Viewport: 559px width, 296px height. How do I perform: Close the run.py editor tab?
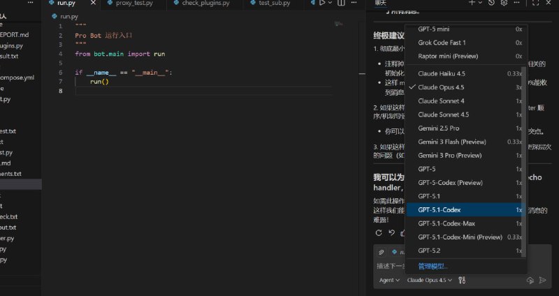[93, 3]
